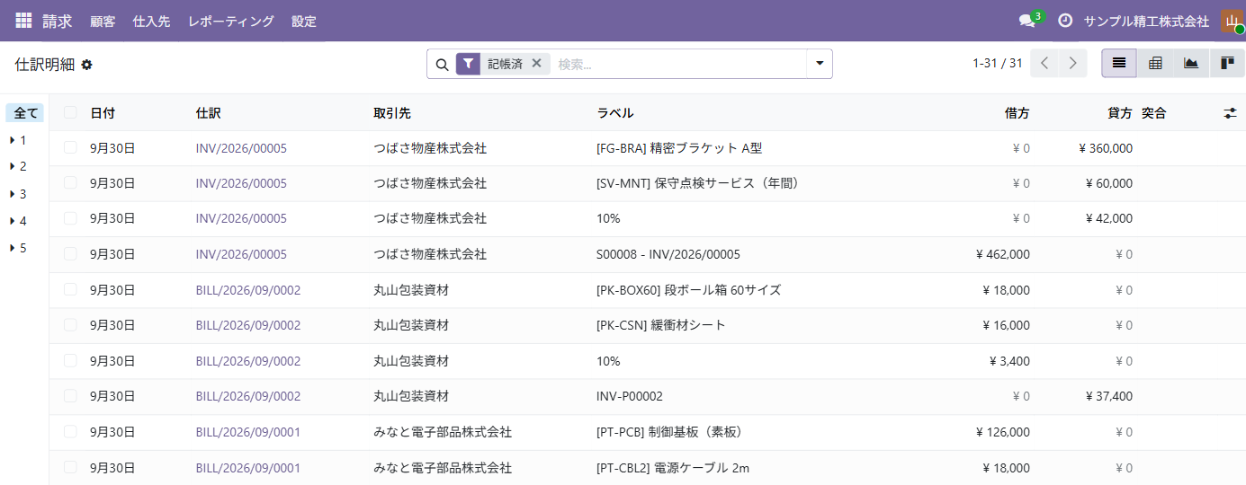Open the 顧客 menu
The image size is (1246, 485).
[103, 21]
